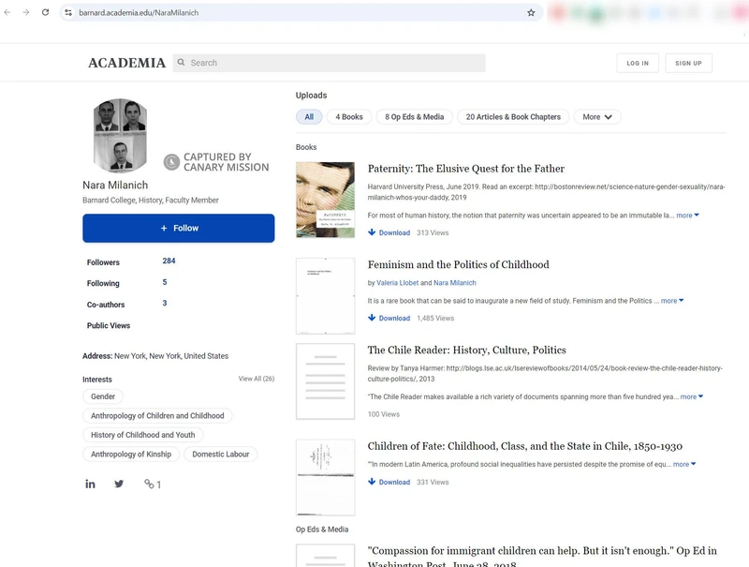Reload the page in browser

[45, 13]
